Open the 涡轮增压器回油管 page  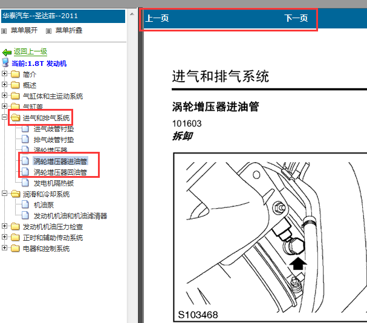(60, 172)
